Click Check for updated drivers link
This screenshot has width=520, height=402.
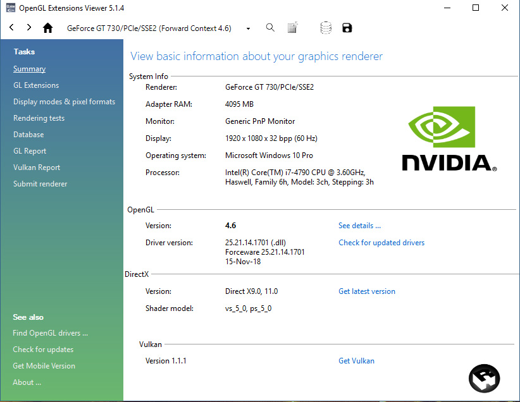[x=381, y=243]
